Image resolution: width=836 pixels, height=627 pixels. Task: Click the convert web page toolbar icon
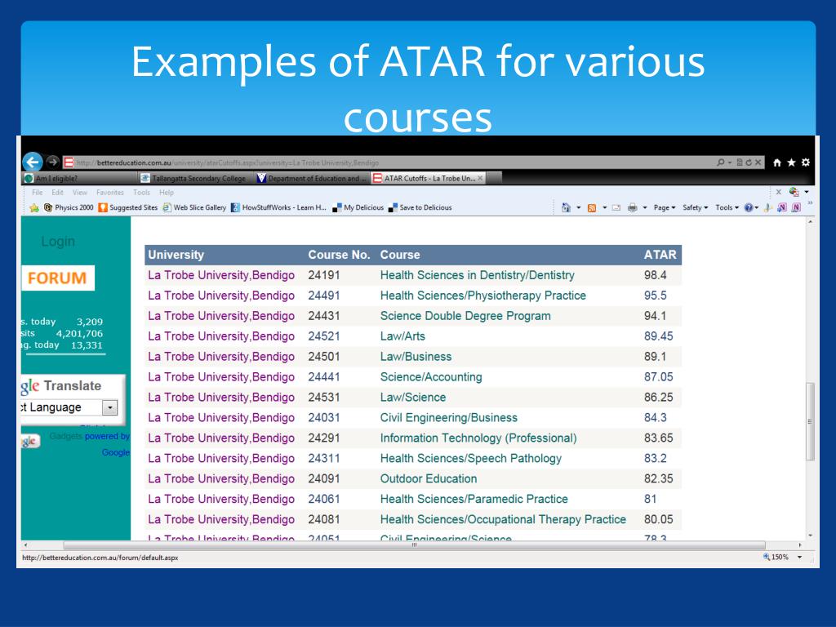pyautogui.click(x=794, y=192)
